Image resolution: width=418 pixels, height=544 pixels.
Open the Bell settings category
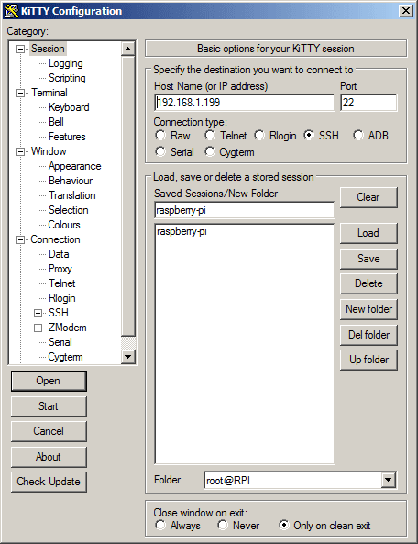(x=56, y=122)
